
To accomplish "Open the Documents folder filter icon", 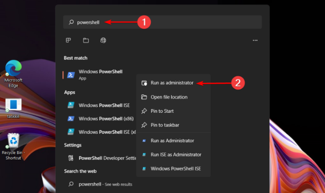I will coord(86,40).
